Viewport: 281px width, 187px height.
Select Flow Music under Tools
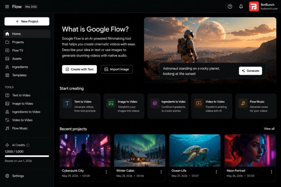(x=27, y=128)
